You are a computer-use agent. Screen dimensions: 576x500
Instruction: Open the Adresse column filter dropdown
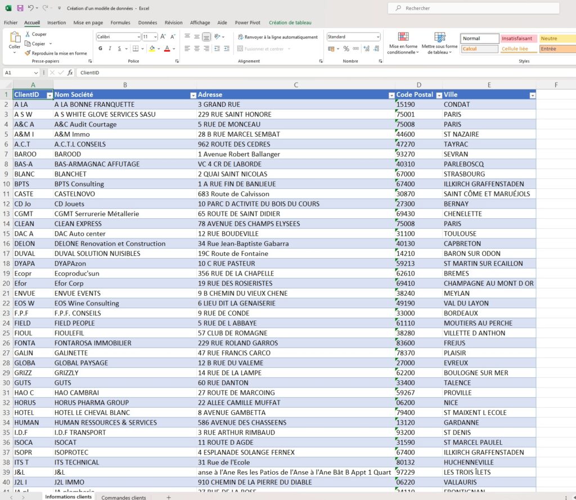(391, 95)
